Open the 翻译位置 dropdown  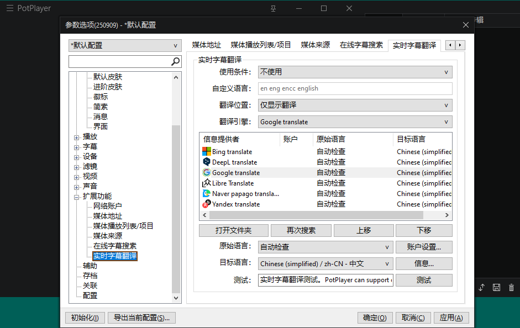[355, 105]
